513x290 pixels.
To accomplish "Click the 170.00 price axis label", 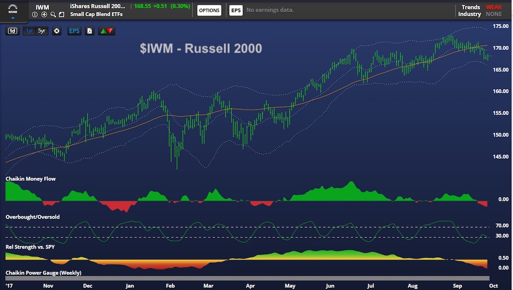I will [501, 48].
